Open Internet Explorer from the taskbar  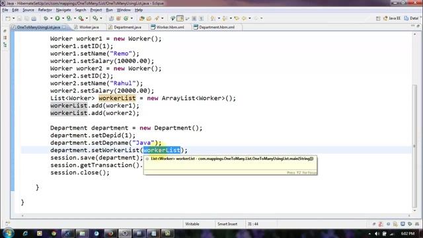click(x=25, y=233)
